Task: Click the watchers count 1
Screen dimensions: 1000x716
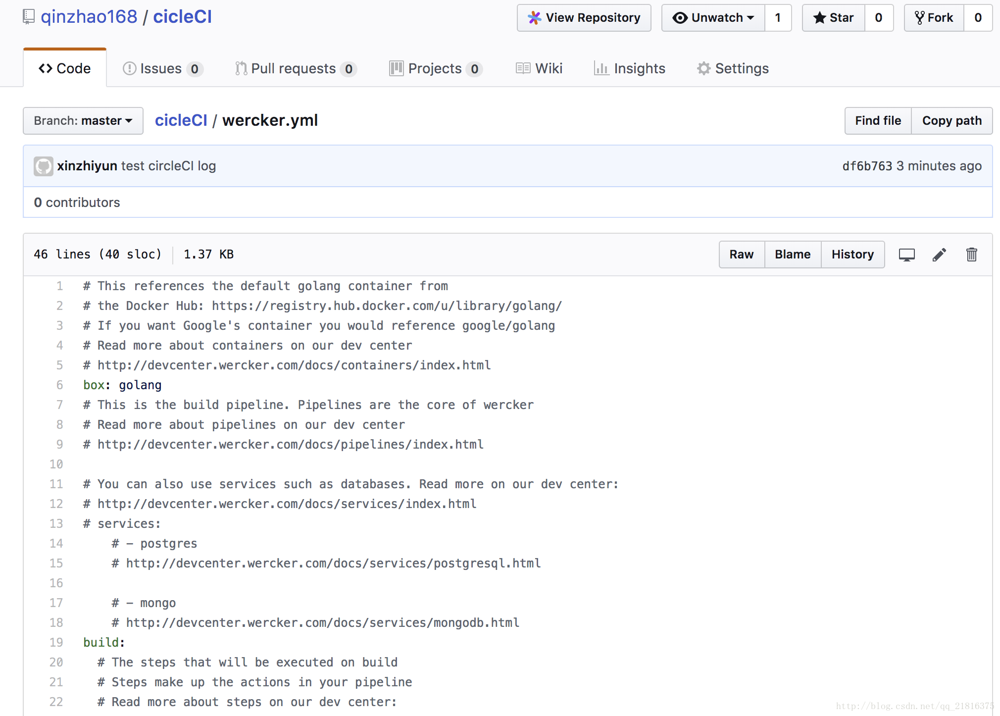Action: [778, 18]
